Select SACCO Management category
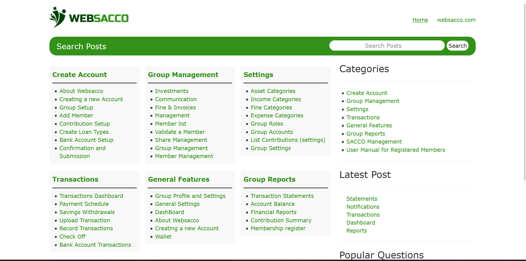The image size is (526, 261). [x=374, y=142]
